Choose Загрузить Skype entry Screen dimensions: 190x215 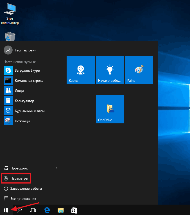point(27,71)
